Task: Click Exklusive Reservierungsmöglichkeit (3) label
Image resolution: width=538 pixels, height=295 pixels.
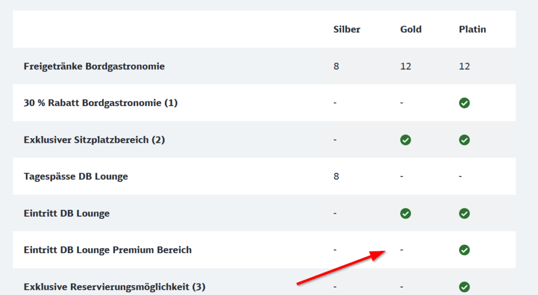Action: [x=115, y=287]
